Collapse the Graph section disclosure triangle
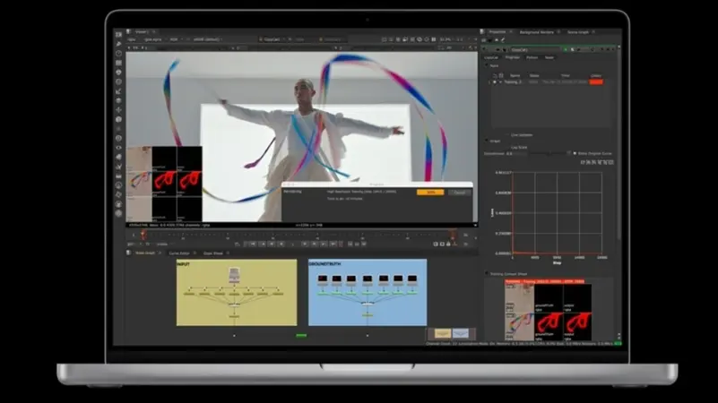 point(486,141)
